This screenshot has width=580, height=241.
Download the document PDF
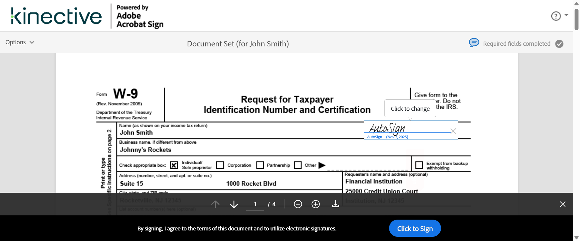(x=336, y=204)
